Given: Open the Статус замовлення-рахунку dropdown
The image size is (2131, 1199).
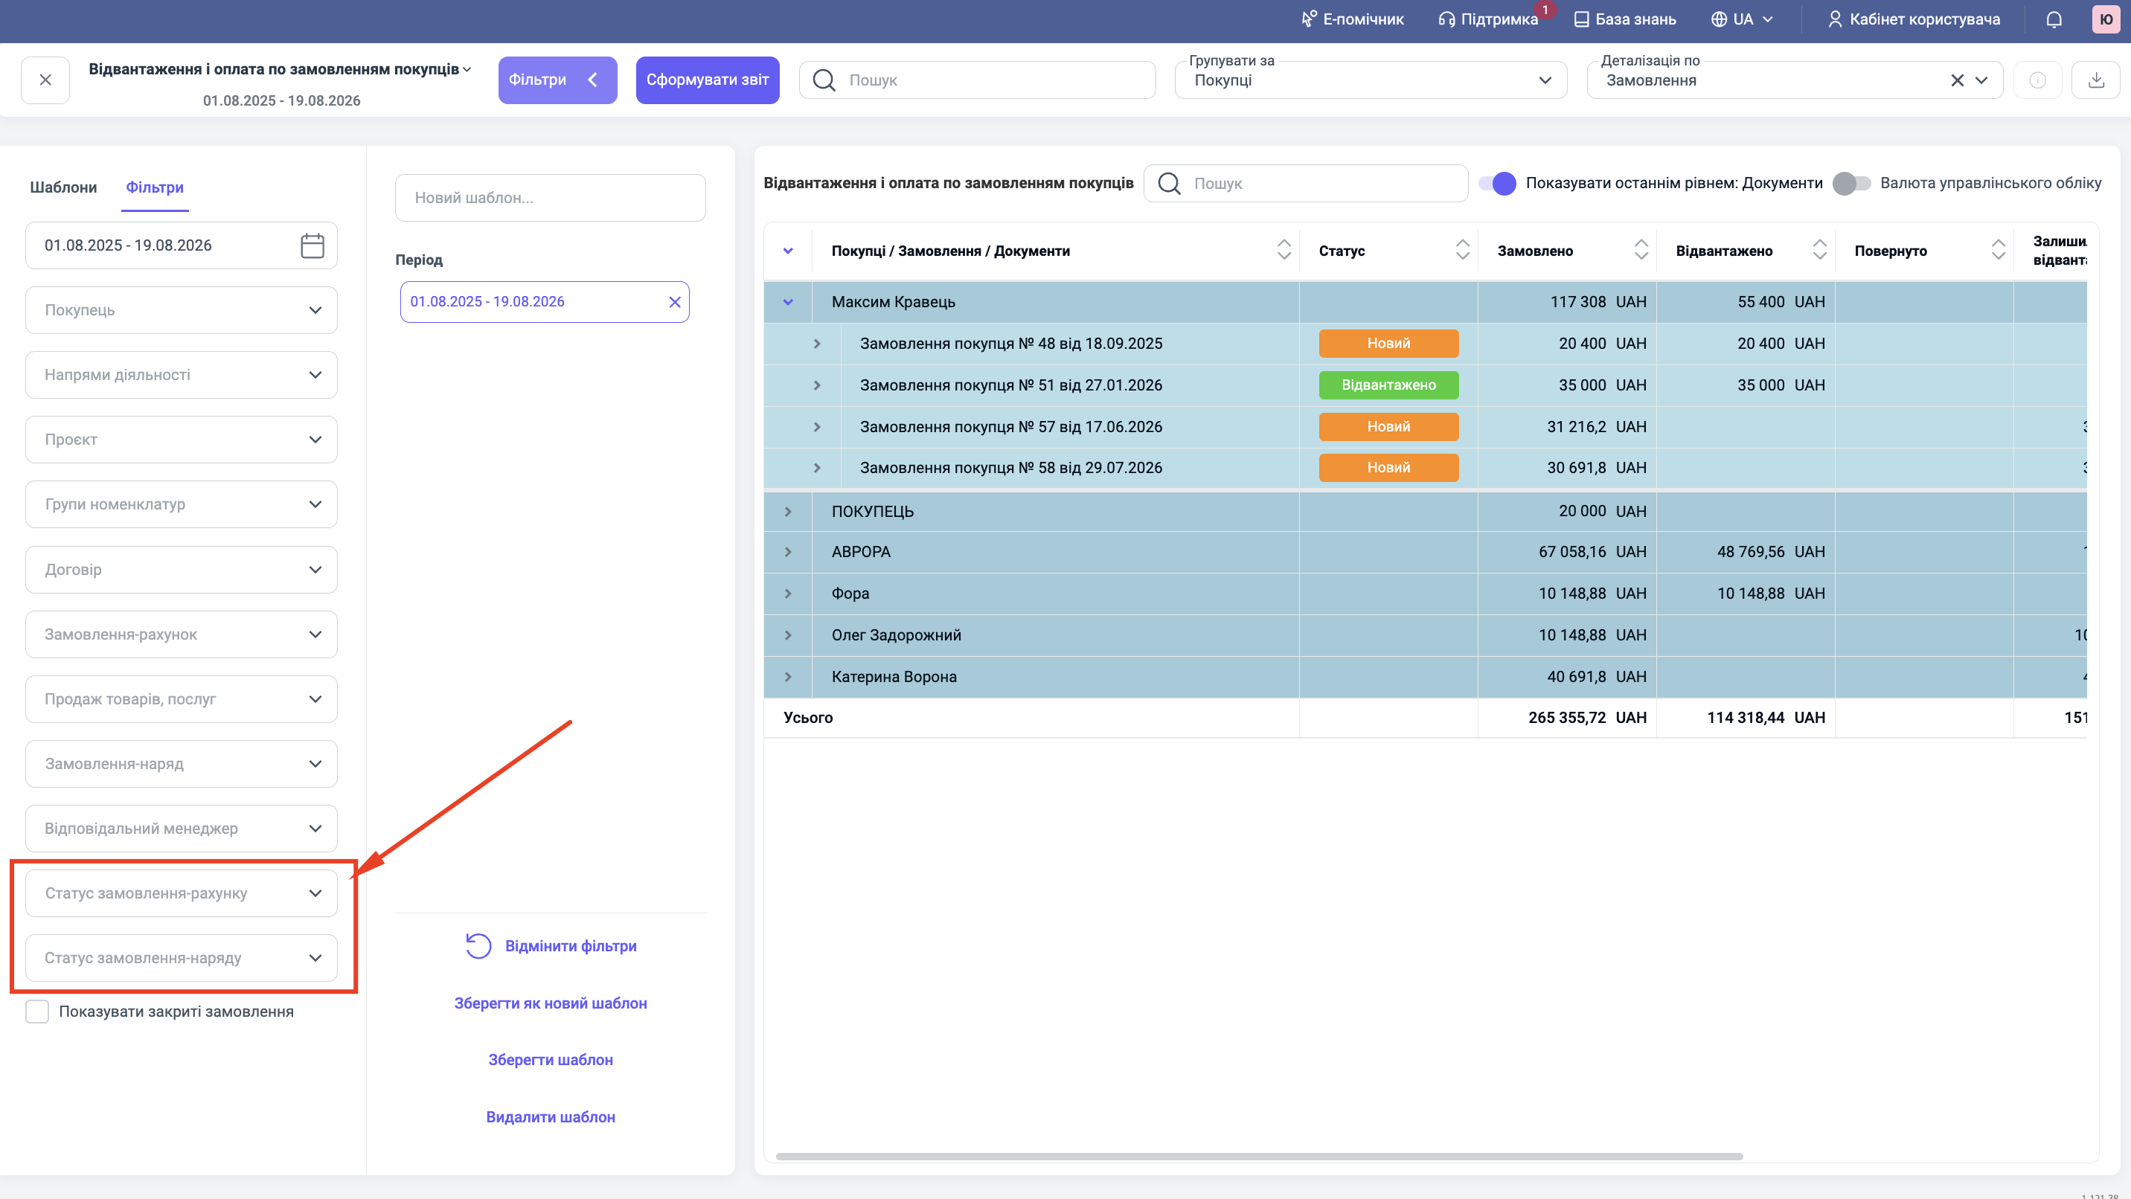Looking at the screenshot, I should [181, 893].
